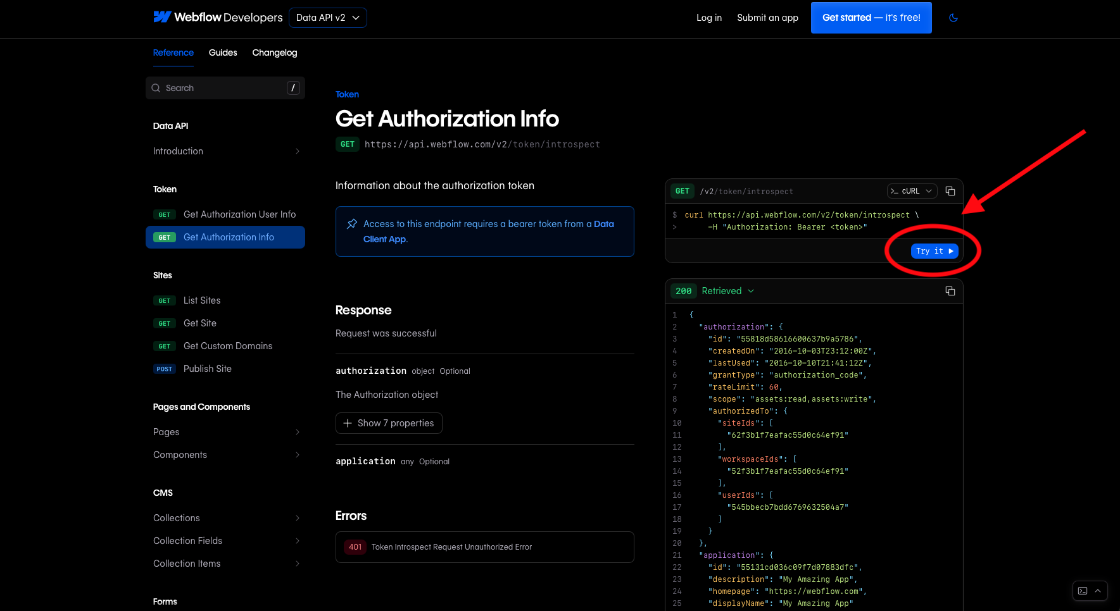This screenshot has width=1120, height=611.
Task: Copy the cURL request code snippet
Action: [x=950, y=191]
